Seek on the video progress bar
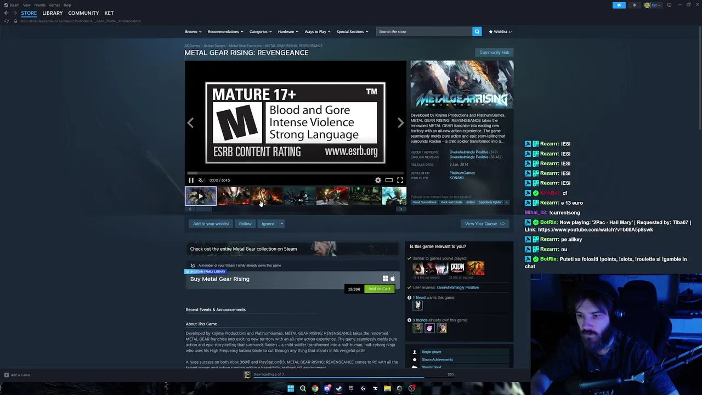The height and width of the screenshot is (395, 702). 295,173
